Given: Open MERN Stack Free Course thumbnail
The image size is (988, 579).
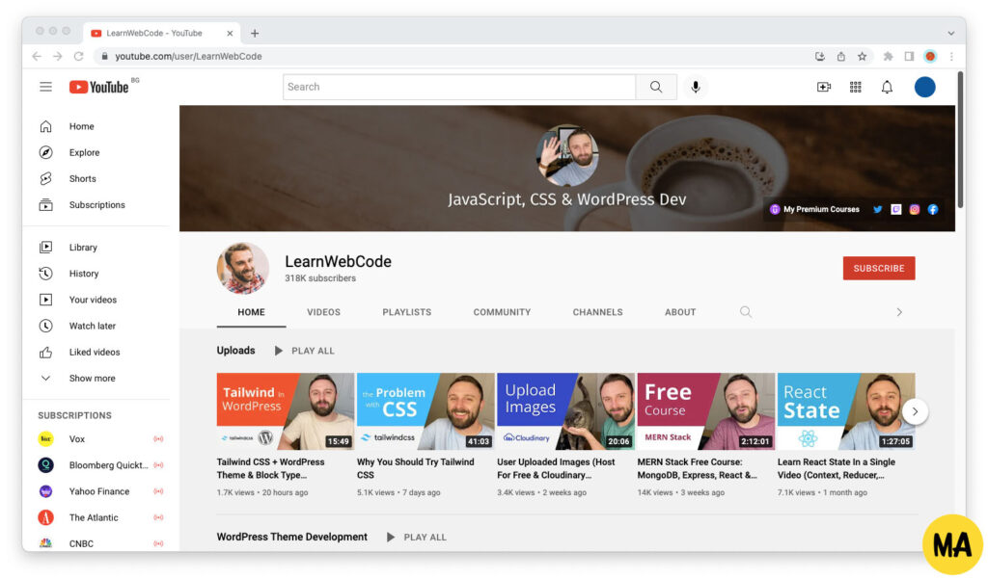Looking at the screenshot, I should point(705,411).
